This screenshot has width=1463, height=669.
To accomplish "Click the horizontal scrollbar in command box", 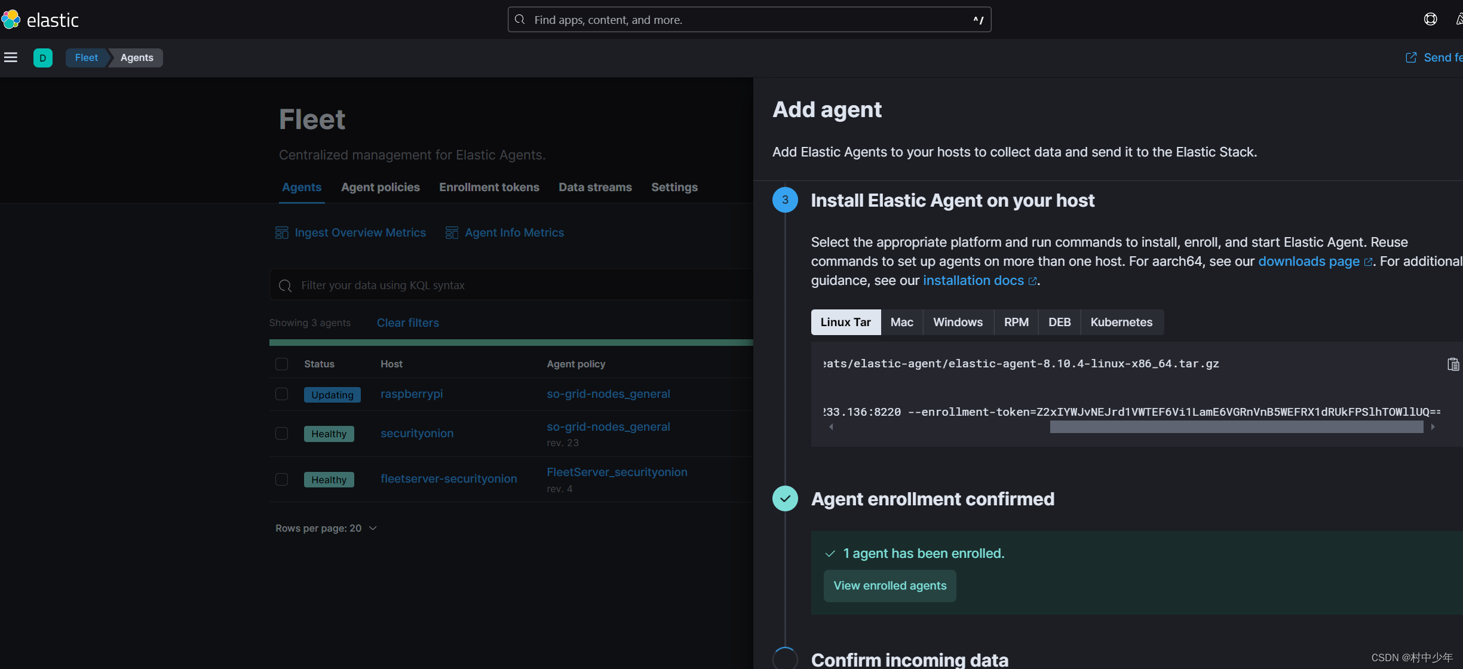I will coord(1237,426).
